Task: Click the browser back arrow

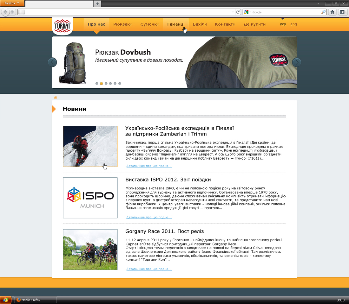Action: click(6, 12)
